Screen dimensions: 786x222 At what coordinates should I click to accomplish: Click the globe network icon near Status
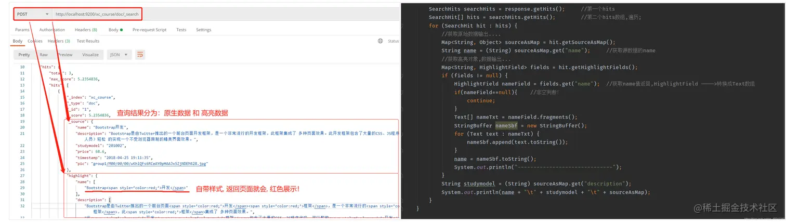[381, 41]
